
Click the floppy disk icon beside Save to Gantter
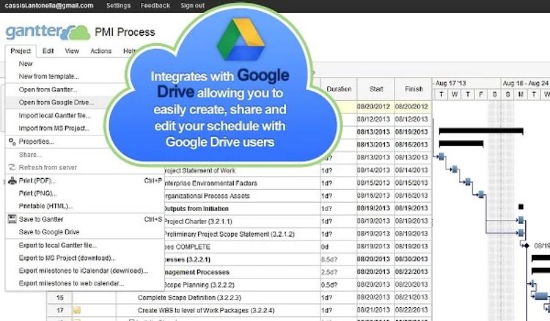click(12, 219)
